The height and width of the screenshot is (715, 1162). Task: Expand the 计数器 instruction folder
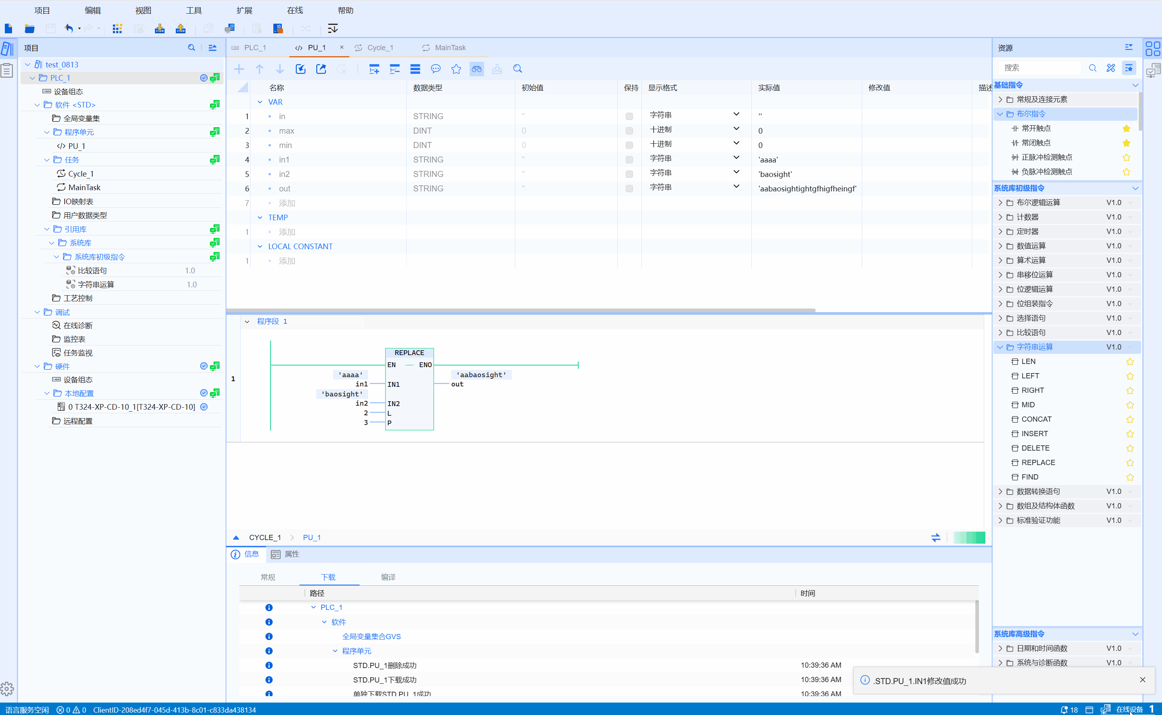coord(1000,217)
